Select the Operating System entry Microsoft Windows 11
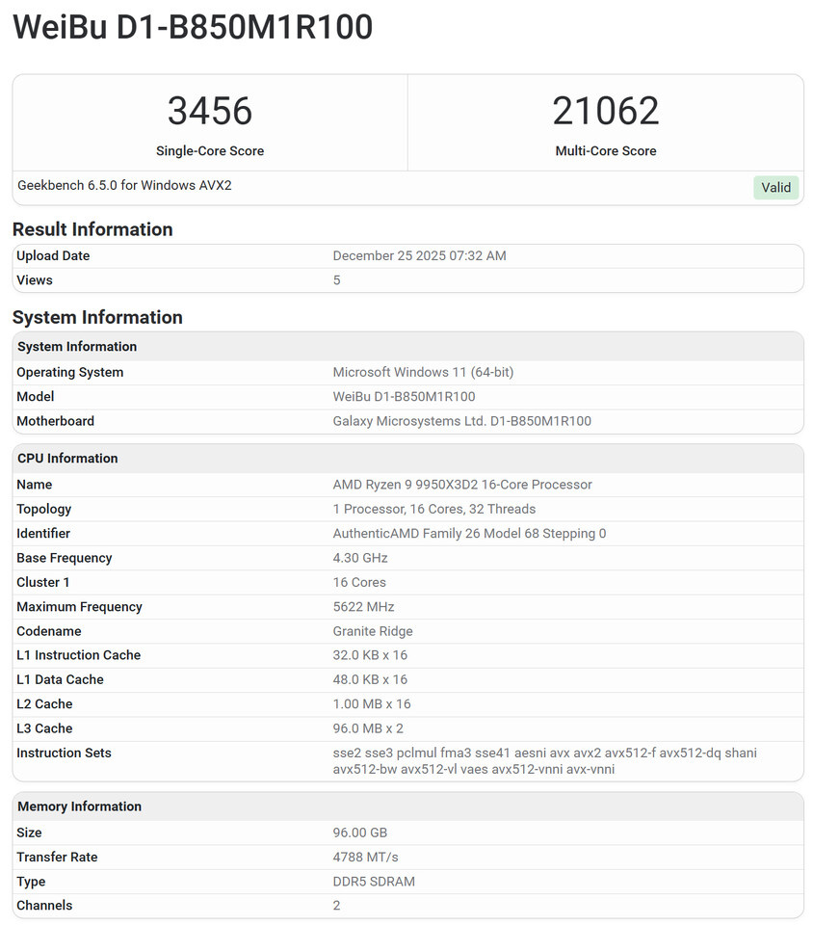This screenshot has width=813, height=925. point(422,372)
